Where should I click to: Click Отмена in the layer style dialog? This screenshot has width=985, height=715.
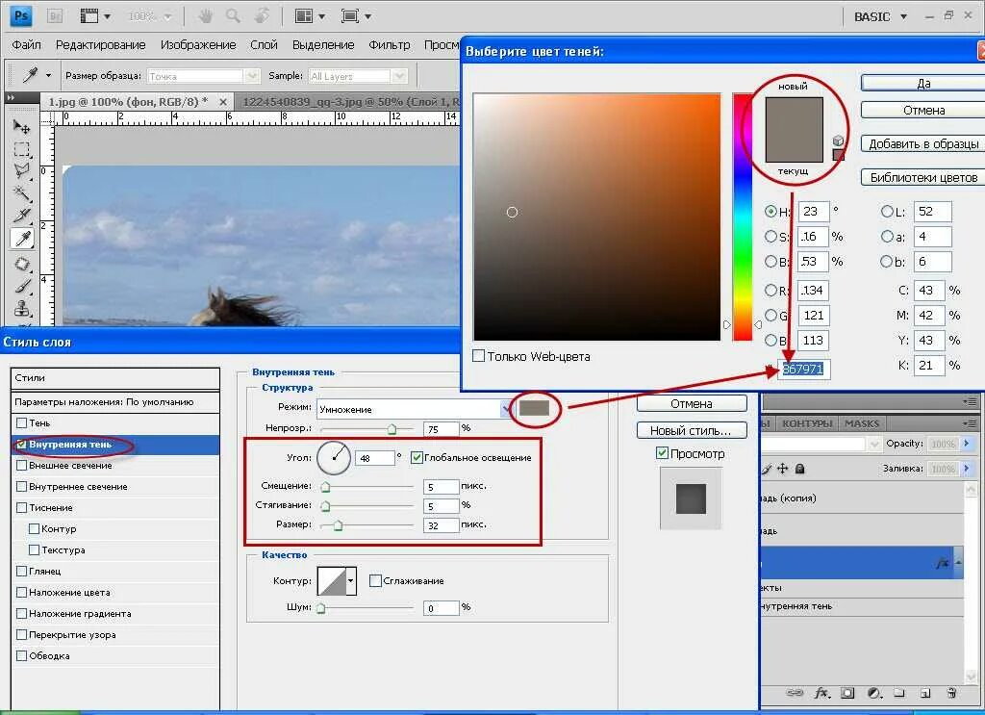pyautogui.click(x=692, y=403)
